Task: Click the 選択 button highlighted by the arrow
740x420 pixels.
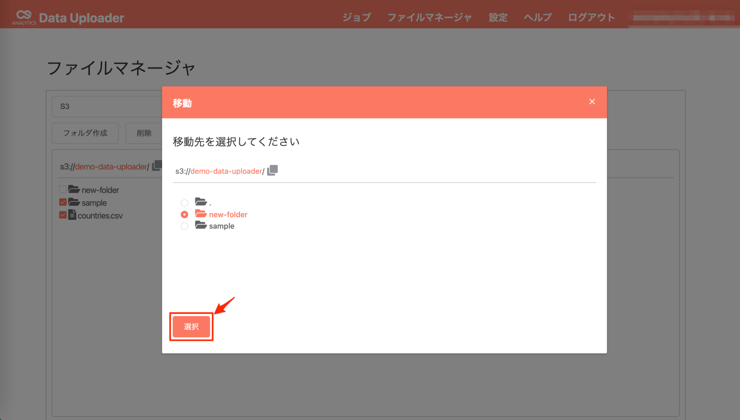Action: tap(191, 326)
